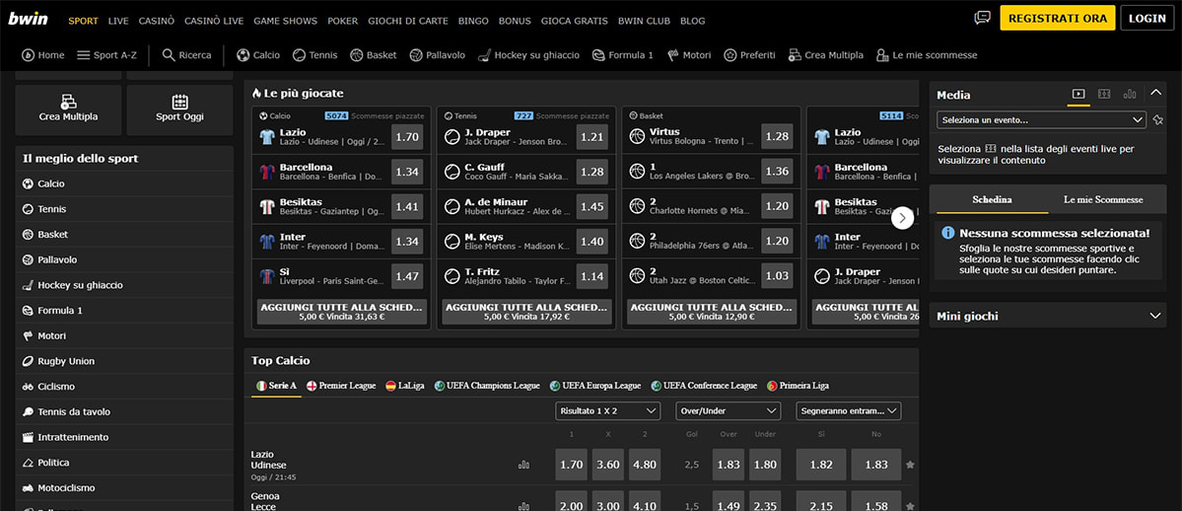Image resolution: width=1182 pixels, height=511 pixels.
Task: Collapse the Media panel
Action: click(1155, 93)
